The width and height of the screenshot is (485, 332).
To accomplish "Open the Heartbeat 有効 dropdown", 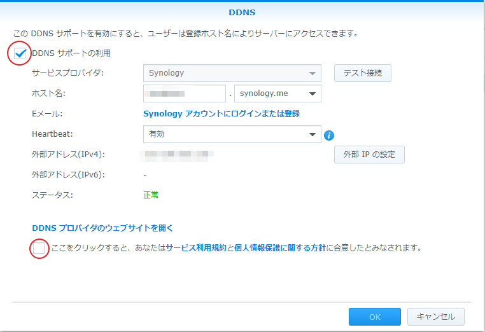I will [x=232, y=134].
